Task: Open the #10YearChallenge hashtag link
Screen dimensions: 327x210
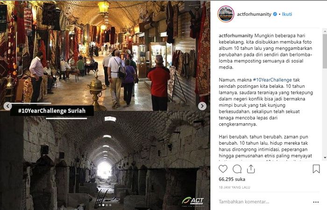Action: pyautogui.click(x=272, y=80)
